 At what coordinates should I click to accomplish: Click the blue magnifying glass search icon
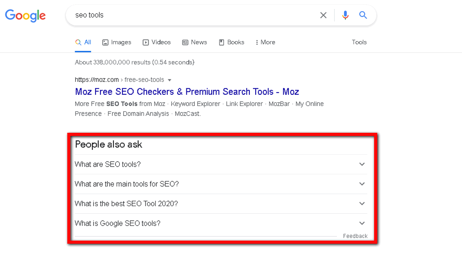pos(363,15)
